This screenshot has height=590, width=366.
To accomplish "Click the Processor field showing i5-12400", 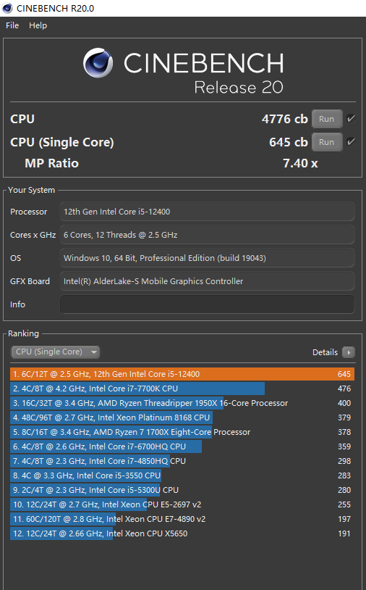I will coord(207,212).
